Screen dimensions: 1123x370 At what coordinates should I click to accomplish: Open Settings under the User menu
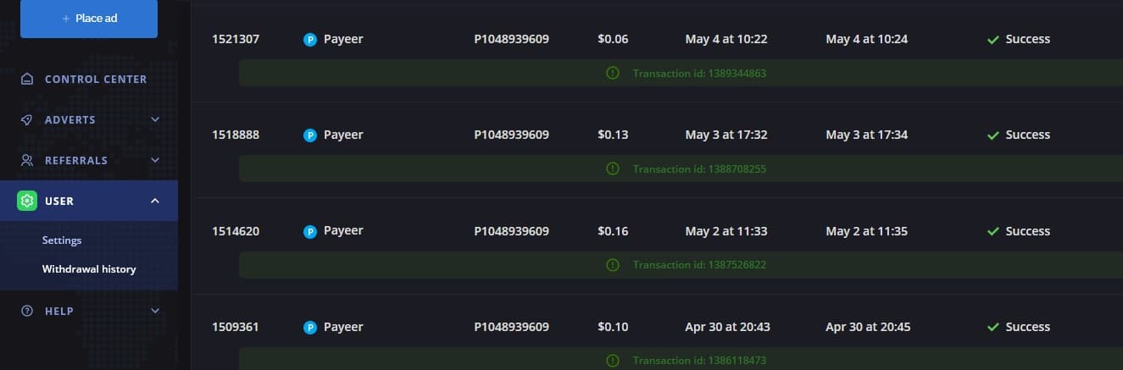(x=62, y=240)
